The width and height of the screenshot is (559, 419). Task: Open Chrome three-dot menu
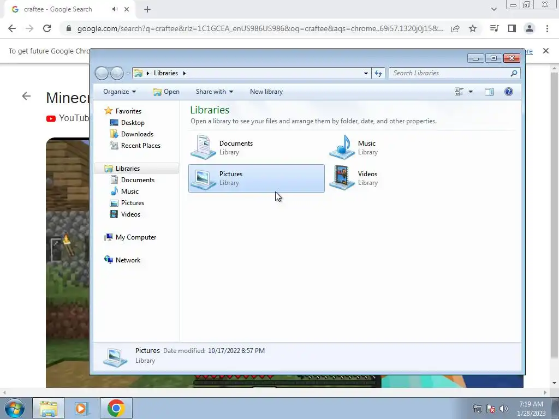(547, 28)
